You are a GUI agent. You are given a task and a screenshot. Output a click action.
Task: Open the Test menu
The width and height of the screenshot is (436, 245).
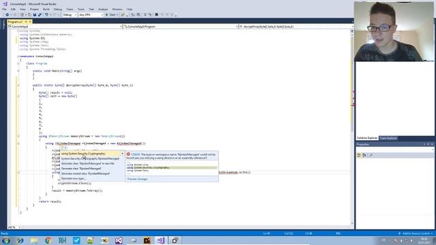tap(91, 9)
